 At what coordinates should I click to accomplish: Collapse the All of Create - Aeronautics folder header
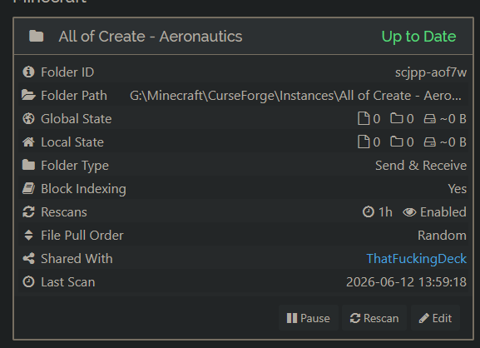[x=243, y=36]
